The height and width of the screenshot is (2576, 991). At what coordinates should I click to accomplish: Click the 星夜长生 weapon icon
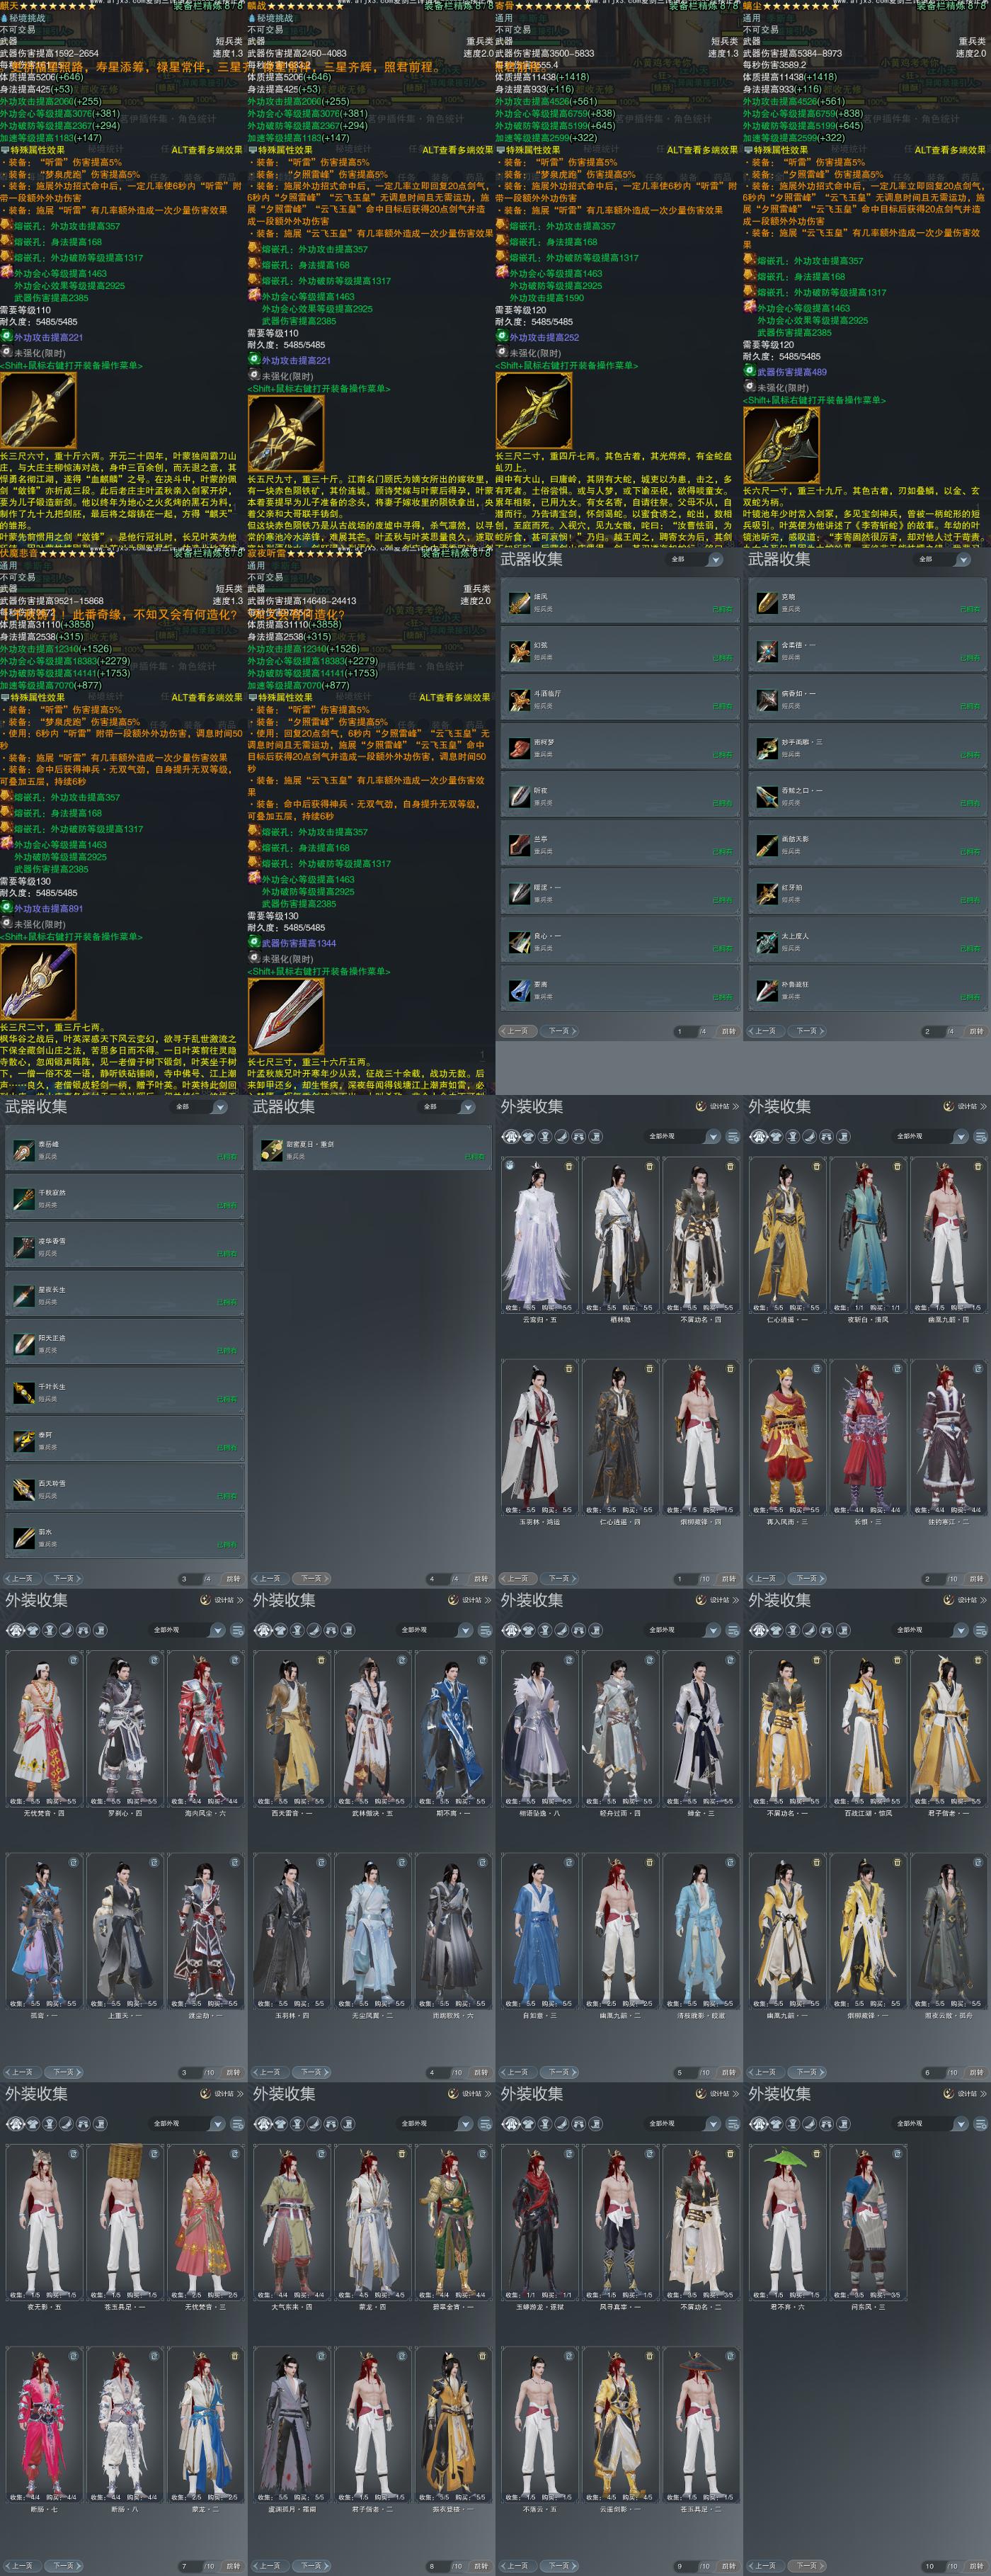tap(24, 1295)
